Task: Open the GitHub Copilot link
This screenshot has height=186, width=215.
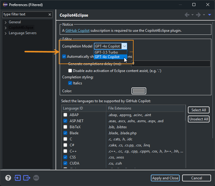Action: click(x=77, y=31)
